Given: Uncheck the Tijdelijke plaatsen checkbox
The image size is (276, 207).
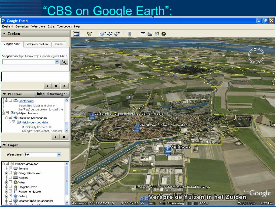Looking at the screenshot, I should coord(7,113).
